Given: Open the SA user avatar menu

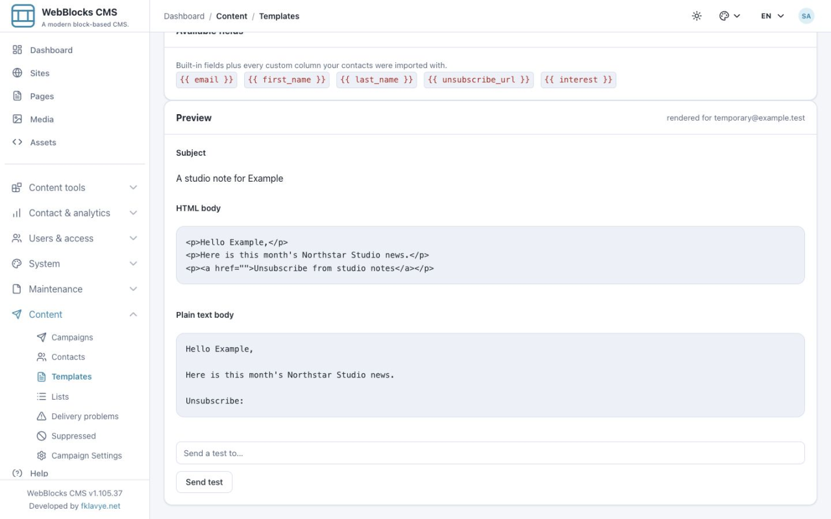Looking at the screenshot, I should coord(806,16).
